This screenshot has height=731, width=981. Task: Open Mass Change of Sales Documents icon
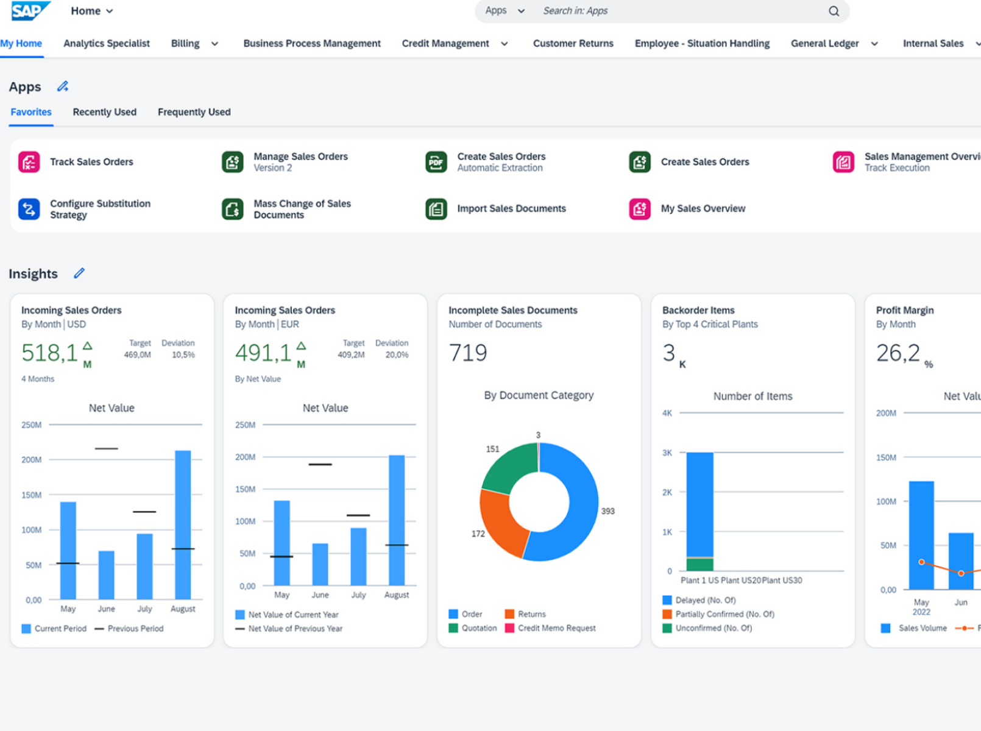click(233, 209)
